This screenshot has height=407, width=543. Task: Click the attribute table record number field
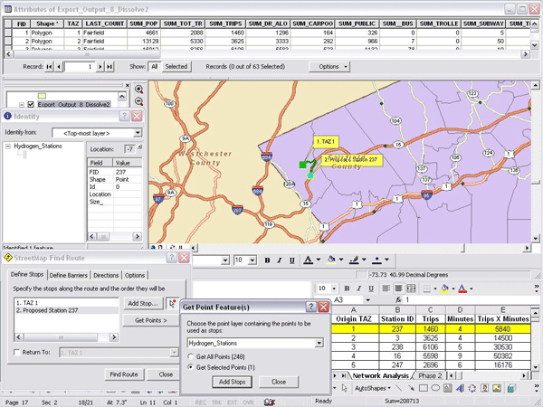click(80, 66)
